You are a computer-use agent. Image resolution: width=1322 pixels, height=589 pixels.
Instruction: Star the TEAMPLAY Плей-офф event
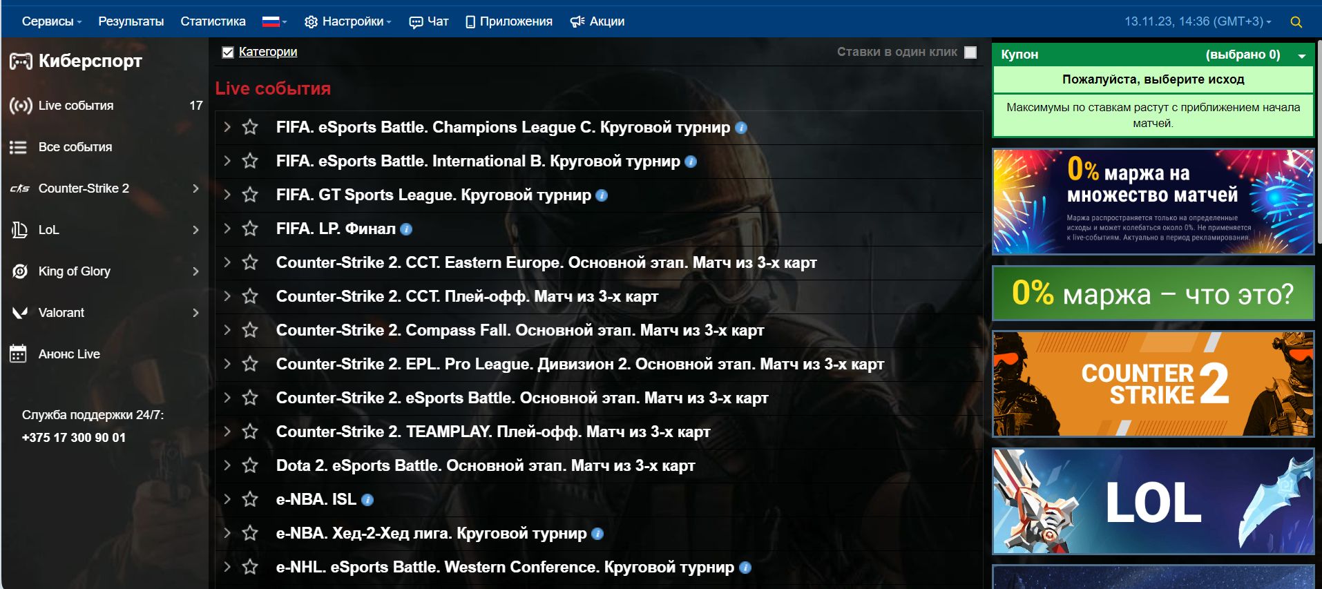point(250,432)
